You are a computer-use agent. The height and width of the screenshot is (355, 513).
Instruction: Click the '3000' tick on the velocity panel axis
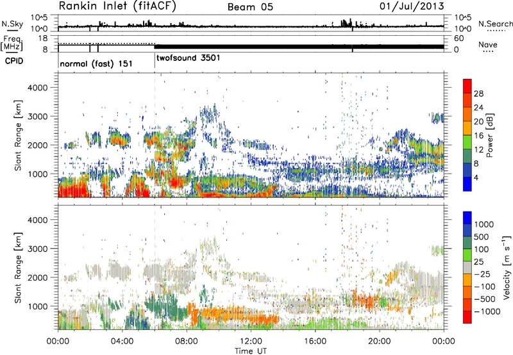click(x=38, y=249)
